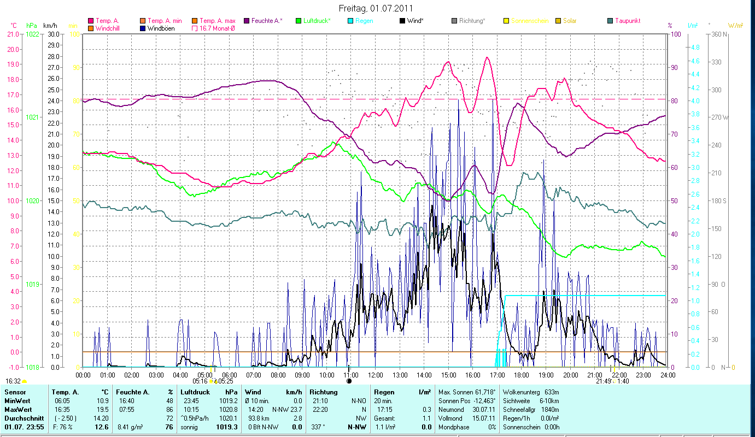Click the black moon marker below 11:00

coord(349,381)
